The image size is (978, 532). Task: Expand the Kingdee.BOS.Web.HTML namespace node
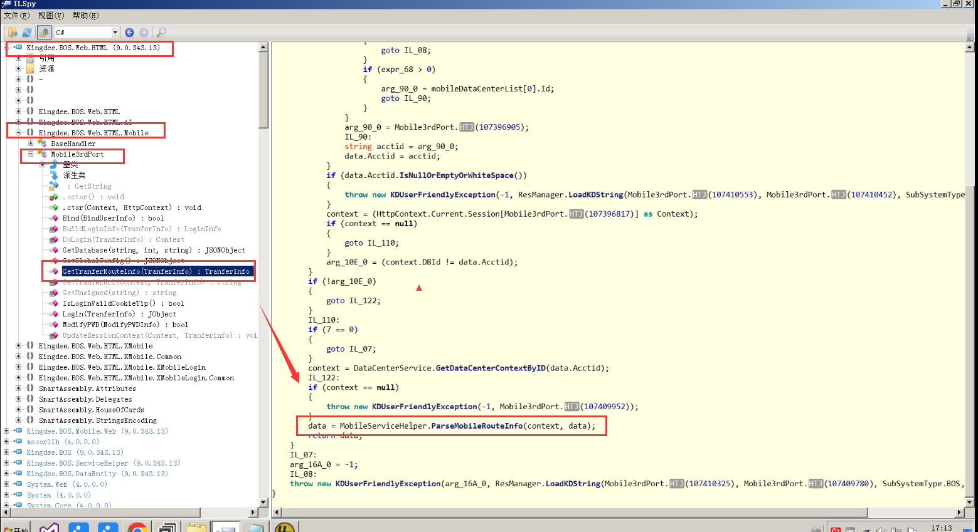[18, 112]
